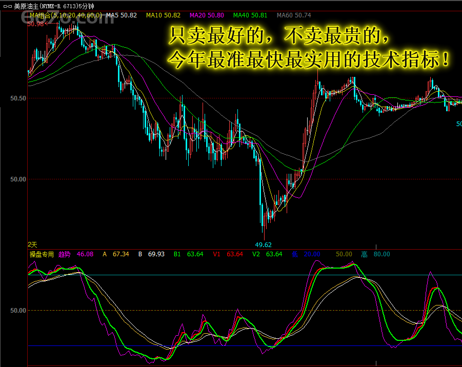Screen dimensions: 462x367
Task: Click the link icon beside 美原油主 title
Action: (x=7, y=6)
